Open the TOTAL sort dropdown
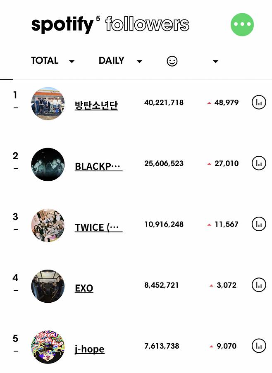 point(72,61)
